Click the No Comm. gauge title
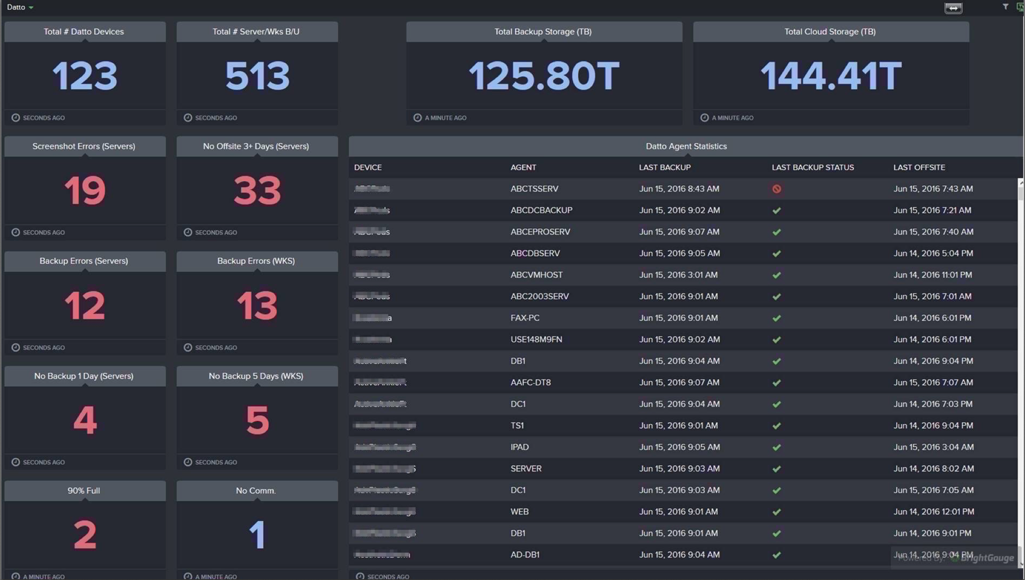The width and height of the screenshot is (1025, 580). (256, 491)
